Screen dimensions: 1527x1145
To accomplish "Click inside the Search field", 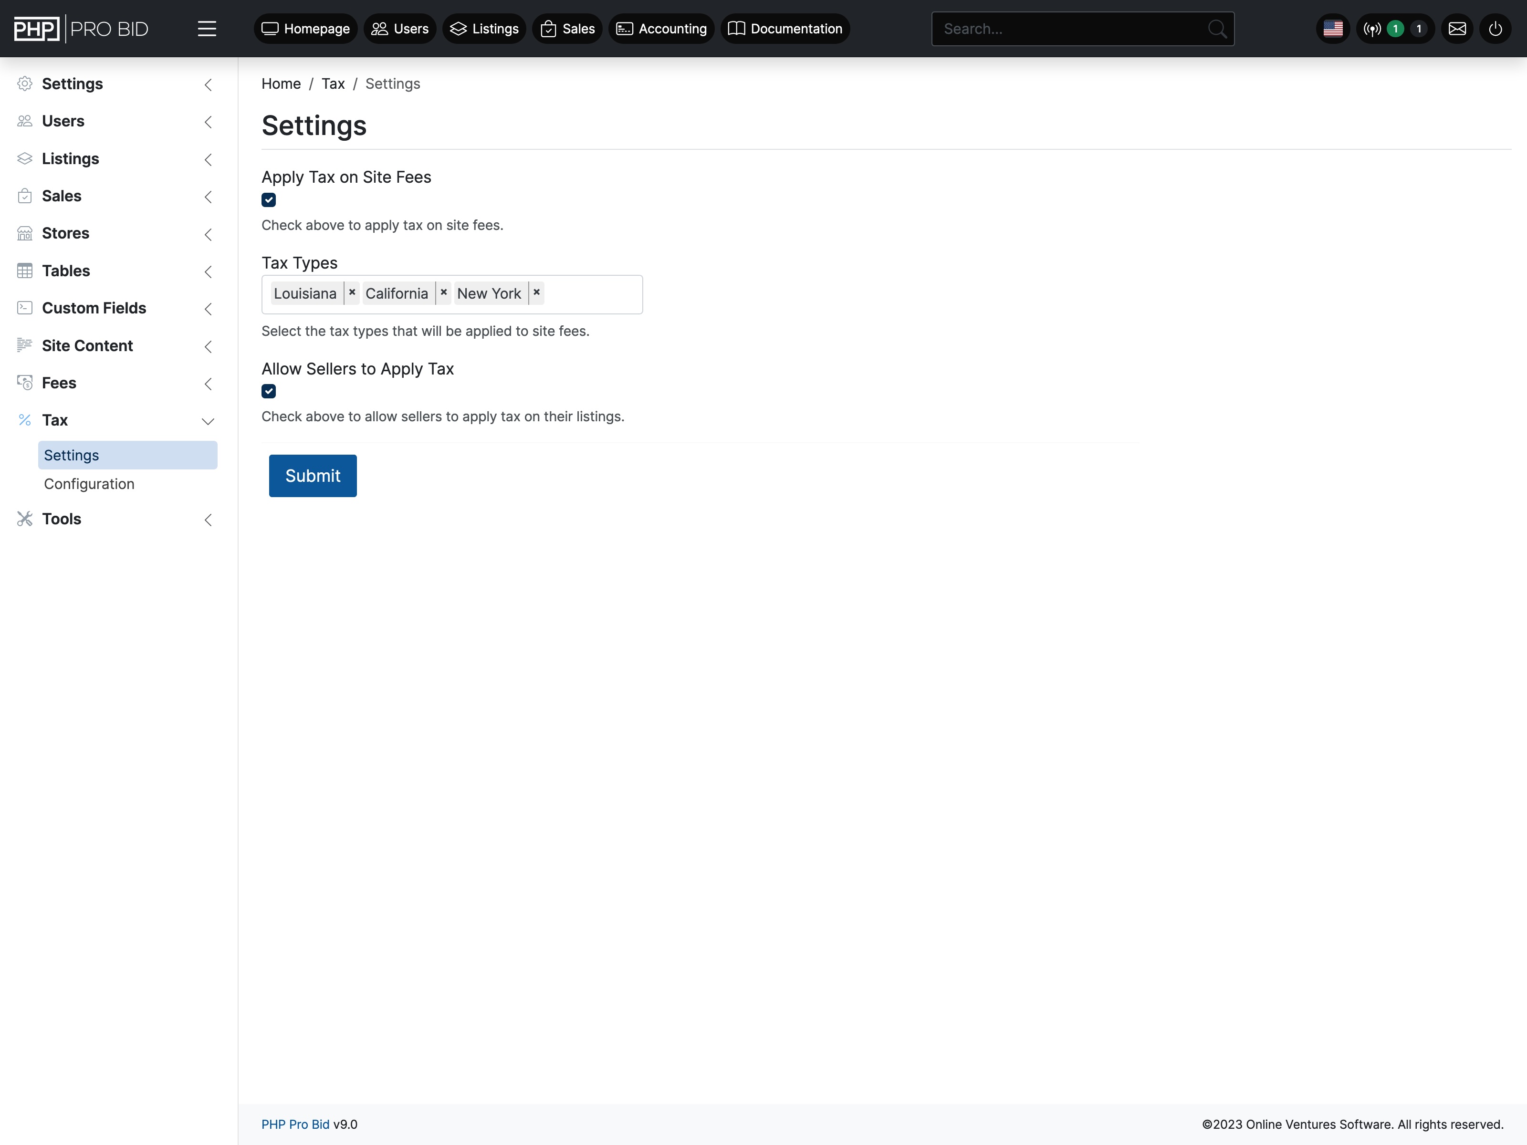I will (1070, 28).
